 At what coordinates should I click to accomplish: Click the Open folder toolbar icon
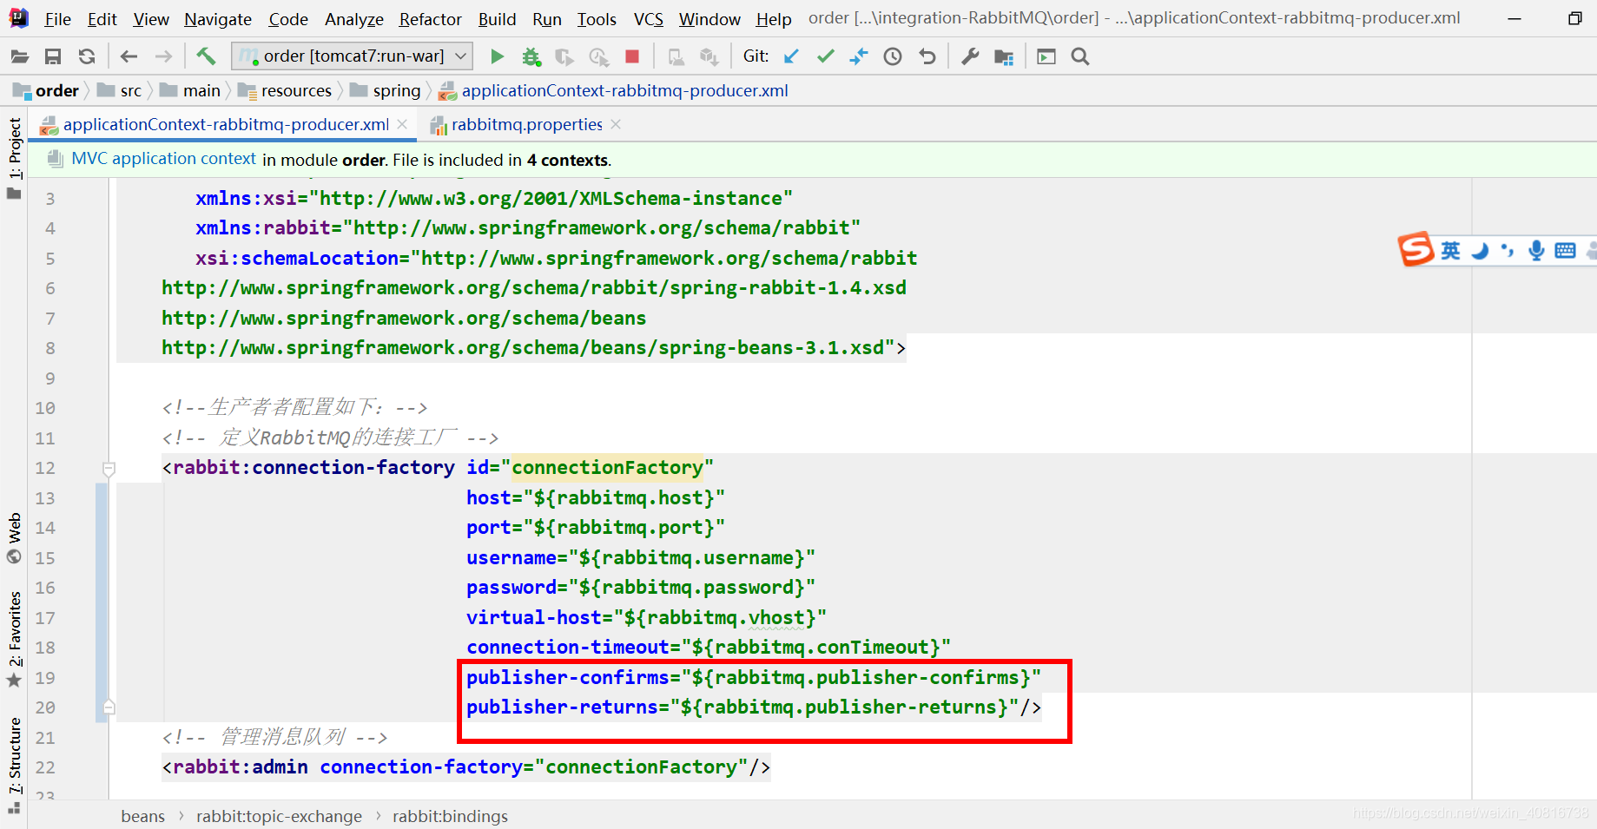[x=19, y=56]
